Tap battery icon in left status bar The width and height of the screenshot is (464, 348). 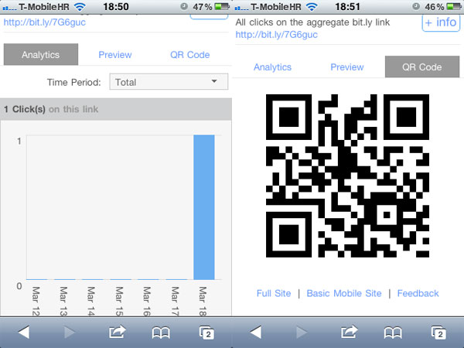(222, 6)
